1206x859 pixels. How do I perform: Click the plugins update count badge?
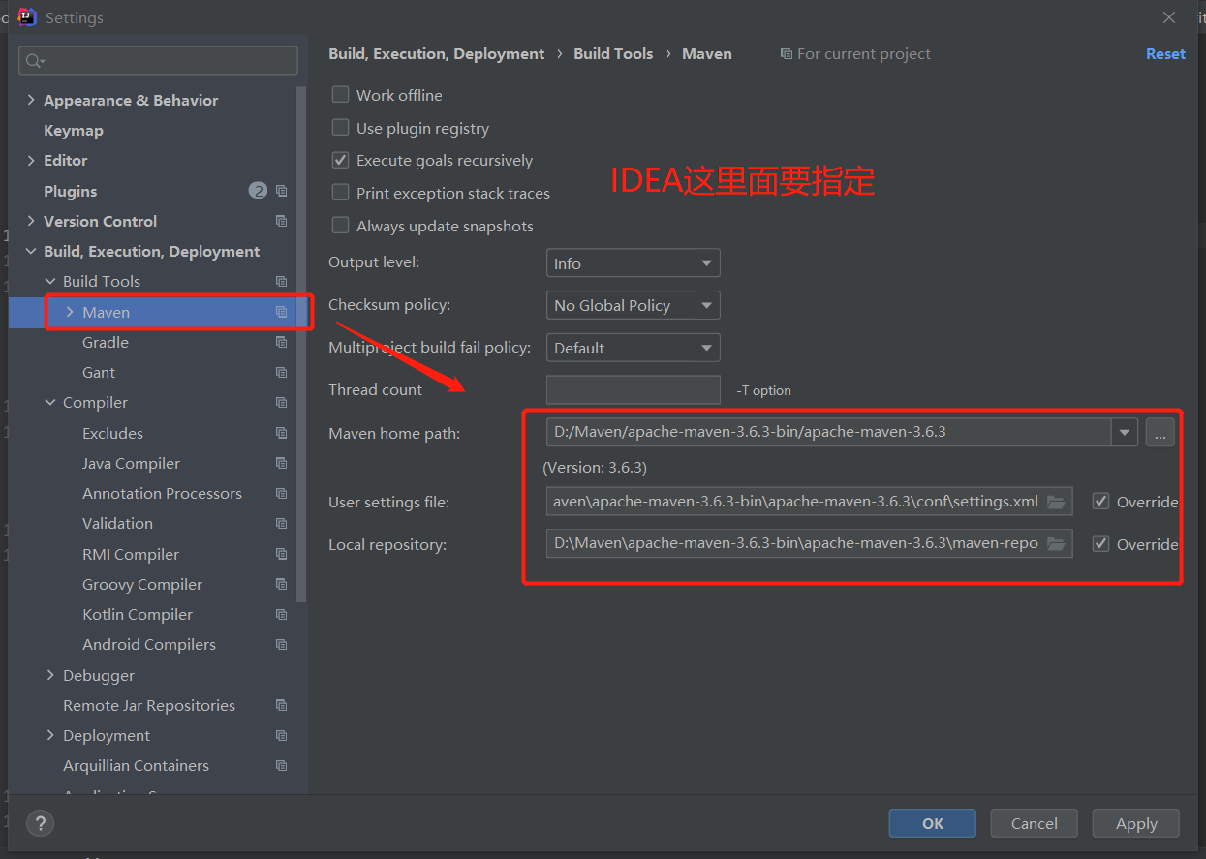tap(258, 191)
